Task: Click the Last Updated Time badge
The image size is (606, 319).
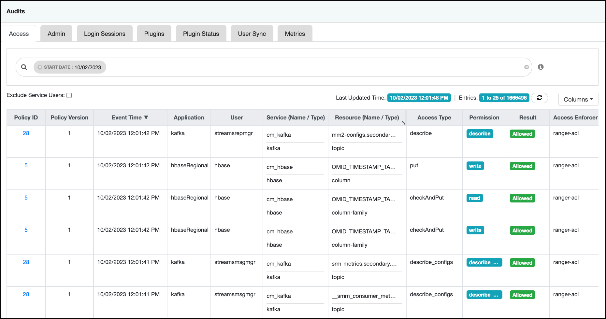Action: click(419, 98)
